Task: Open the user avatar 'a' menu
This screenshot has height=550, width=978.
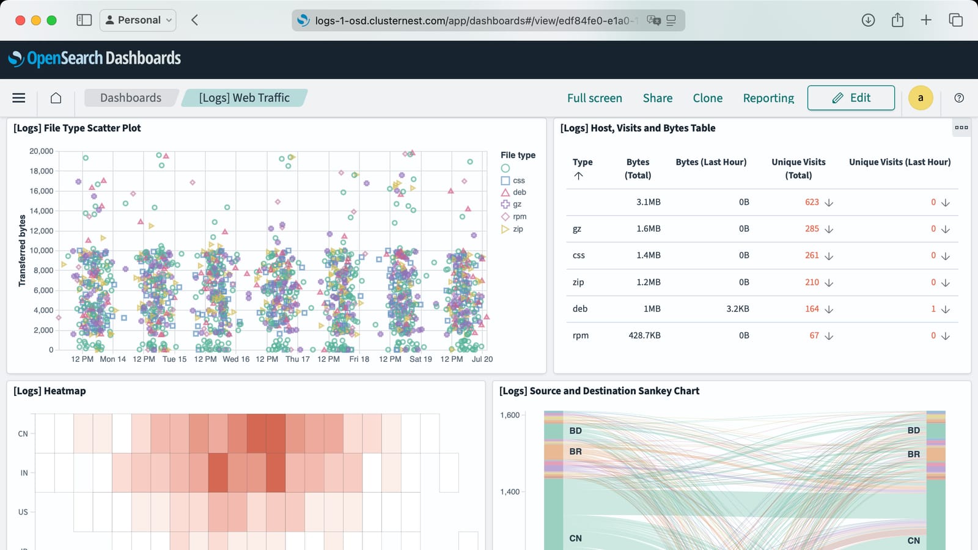Action: (921, 98)
